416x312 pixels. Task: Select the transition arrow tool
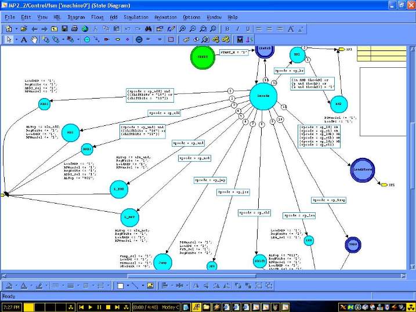[97, 39]
